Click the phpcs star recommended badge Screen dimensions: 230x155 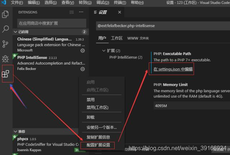14,137
